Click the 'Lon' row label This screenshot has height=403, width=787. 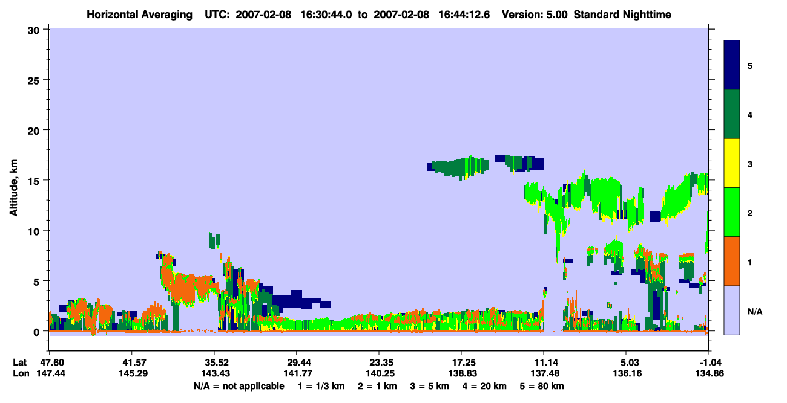20,374
